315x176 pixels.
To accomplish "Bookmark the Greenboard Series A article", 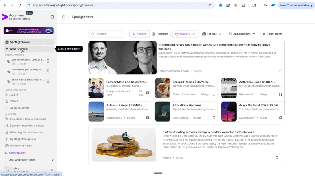I will pyautogui.click(x=281, y=71).
